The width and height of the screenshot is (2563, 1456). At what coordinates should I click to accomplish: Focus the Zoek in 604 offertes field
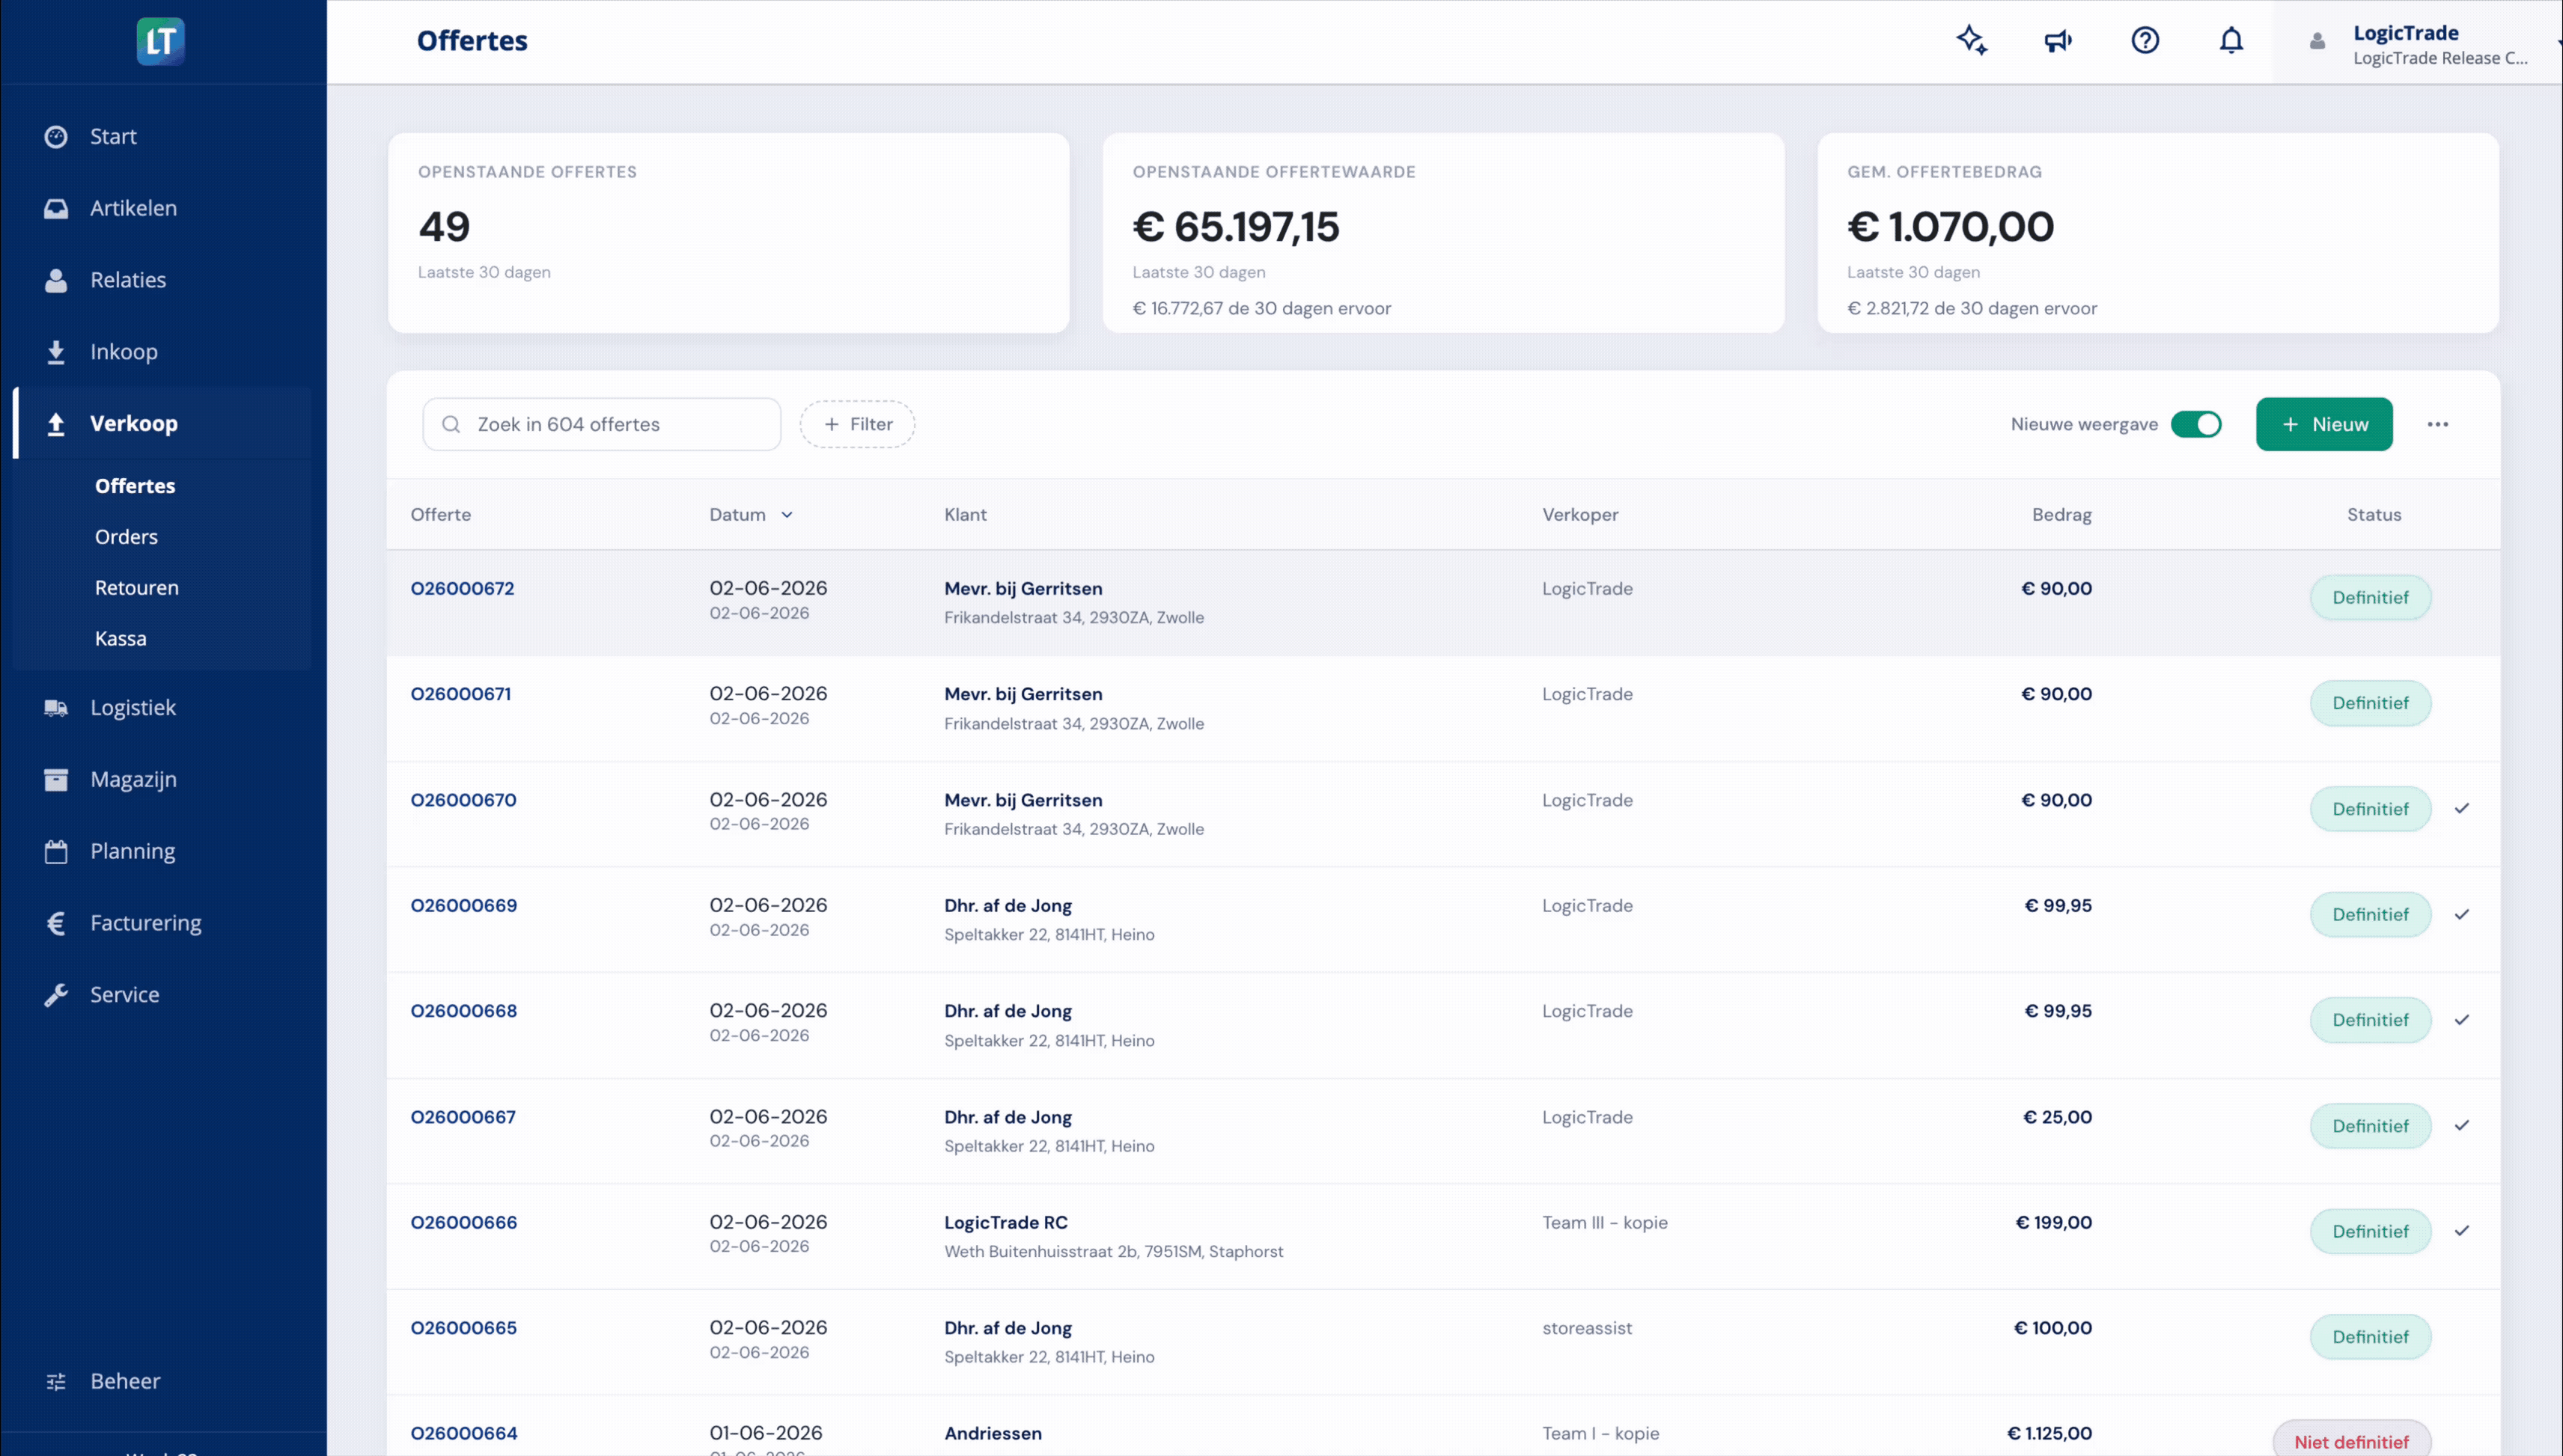click(603, 424)
